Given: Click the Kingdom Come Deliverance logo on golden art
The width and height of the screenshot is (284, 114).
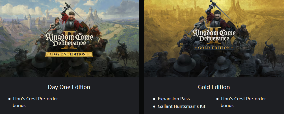Looking at the screenshot, I should point(214,36).
